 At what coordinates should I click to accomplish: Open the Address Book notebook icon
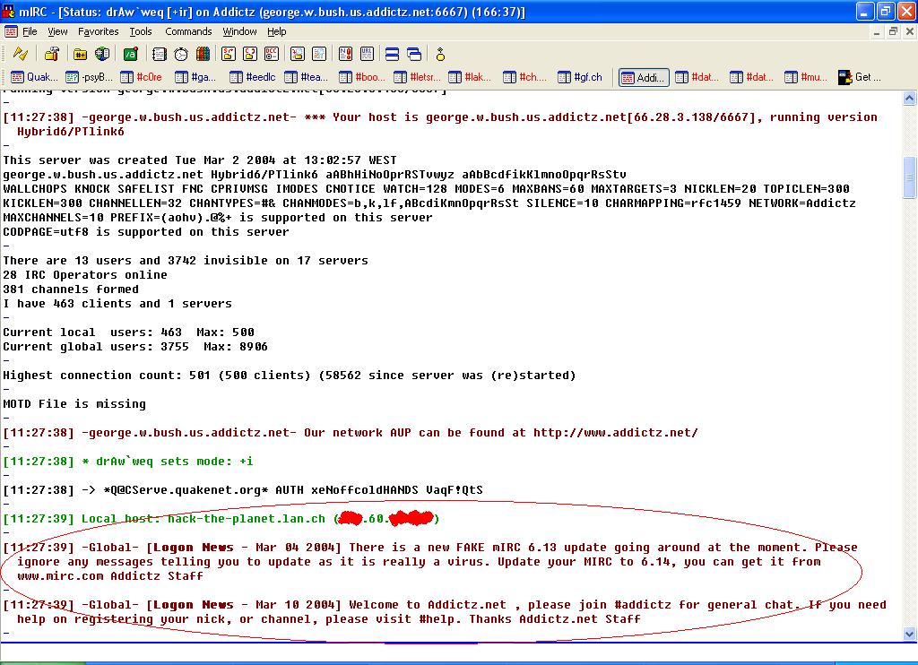point(160,55)
